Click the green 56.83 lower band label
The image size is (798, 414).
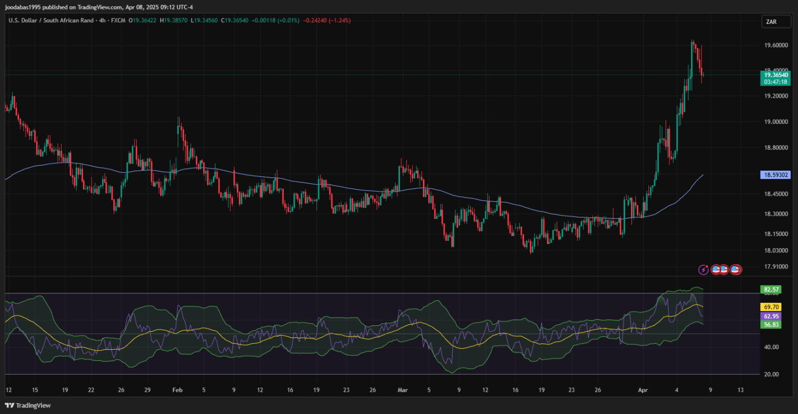coord(770,324)
